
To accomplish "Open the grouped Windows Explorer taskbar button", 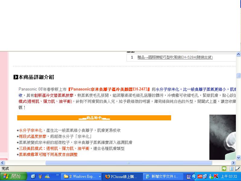I will tap(80, 176).
